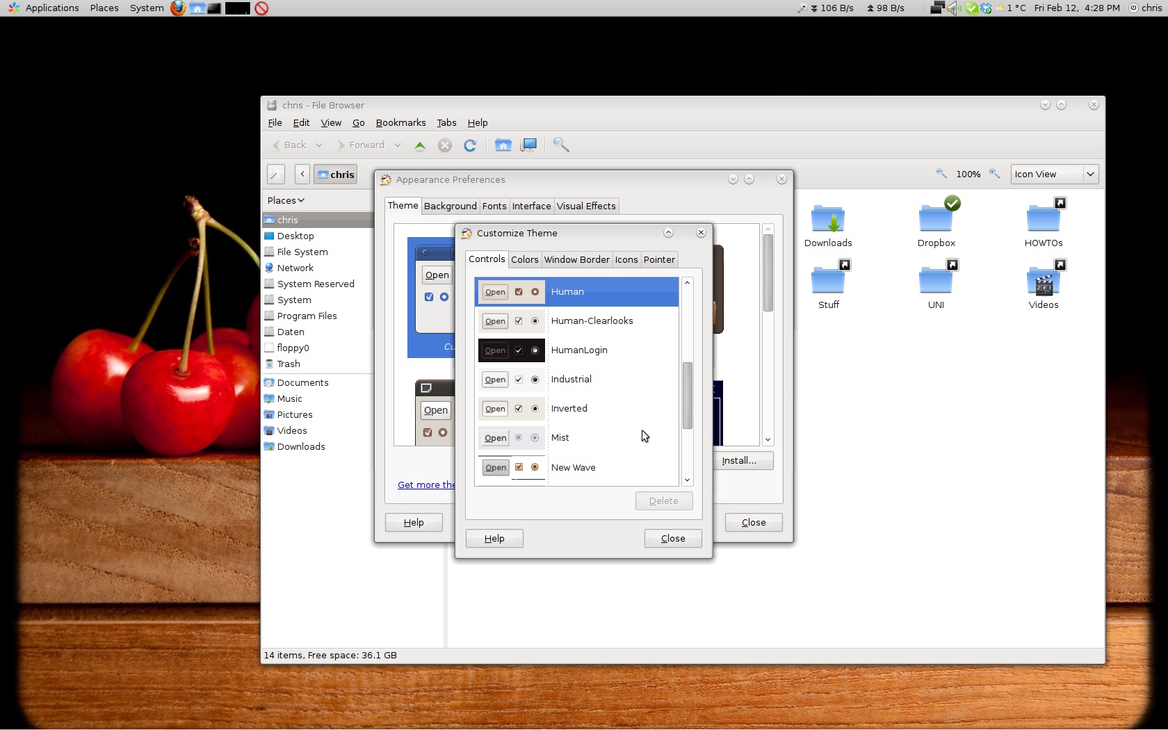Click the Install... button
The width and height of the screenshot is (1168, 730).
(x=743, y=461)
